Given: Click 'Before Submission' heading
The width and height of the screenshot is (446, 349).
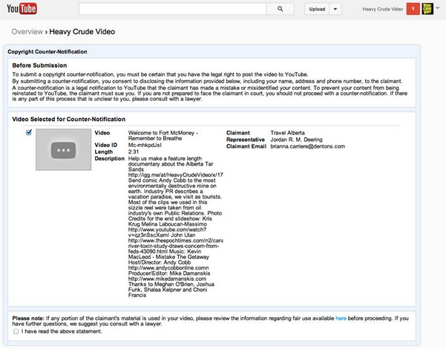Looking at the screenshot, I should point(39,65).
